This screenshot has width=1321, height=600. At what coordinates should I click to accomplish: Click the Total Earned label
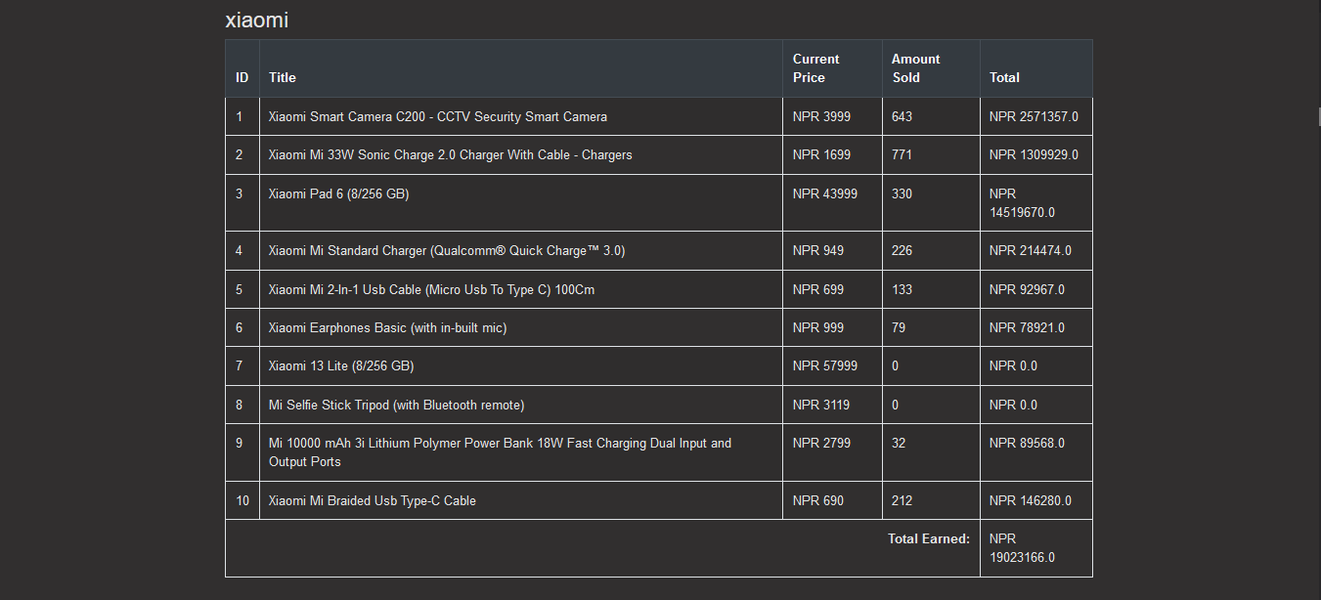pos(929,538)
